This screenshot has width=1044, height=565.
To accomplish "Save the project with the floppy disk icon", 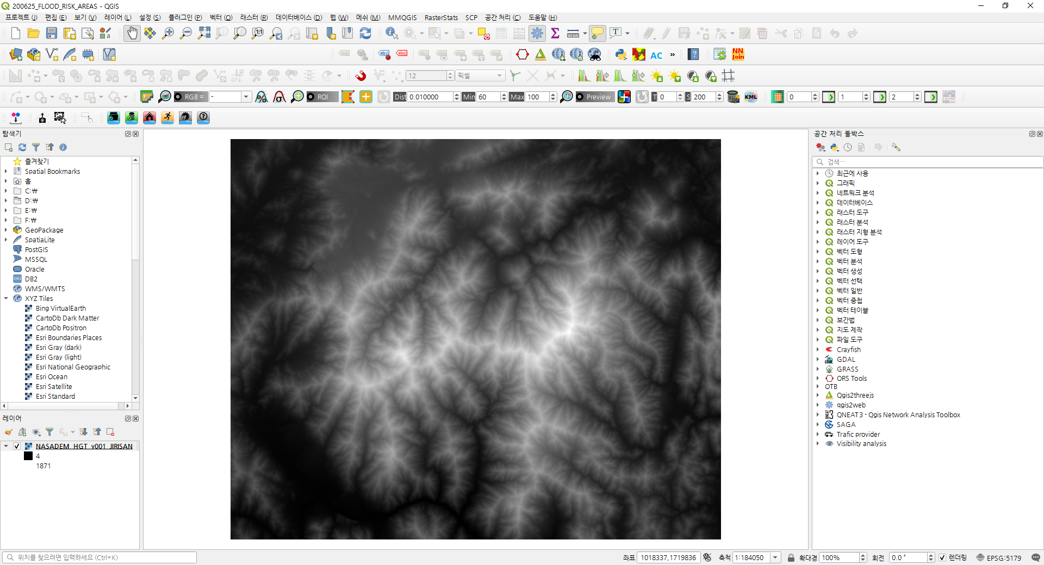I will click(51, 34).
